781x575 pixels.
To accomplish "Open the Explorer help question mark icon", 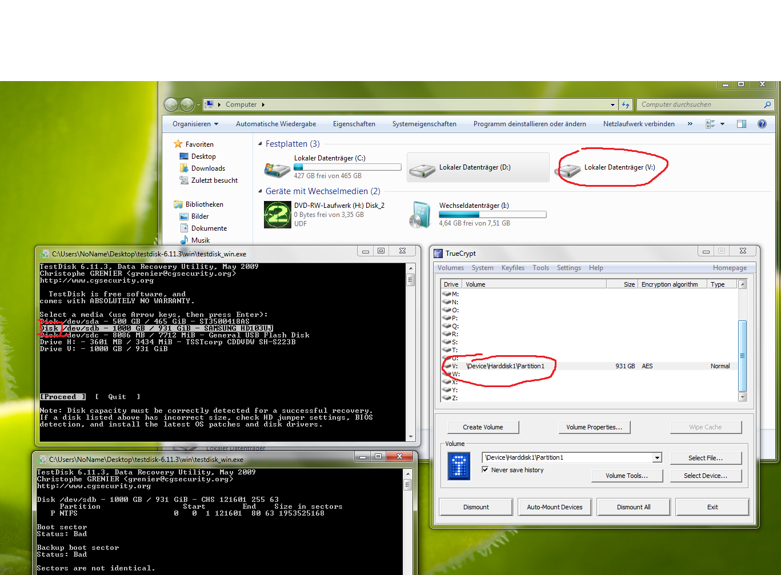I will point(762,124).
